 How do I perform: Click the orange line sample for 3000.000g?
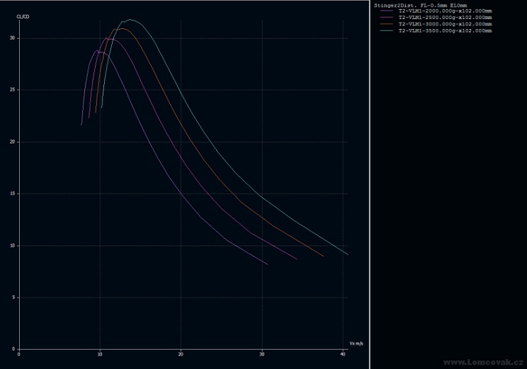387,24
